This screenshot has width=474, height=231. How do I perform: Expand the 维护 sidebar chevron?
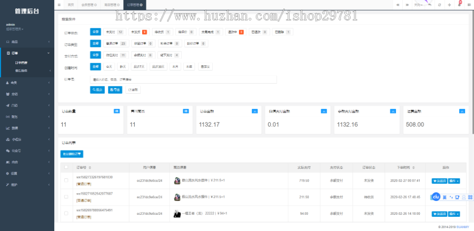pos(48,185)
